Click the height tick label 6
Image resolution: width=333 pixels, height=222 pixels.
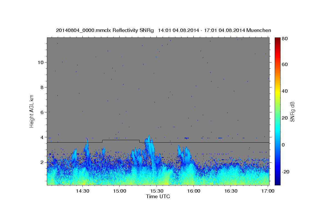click(x=42, y=112)
